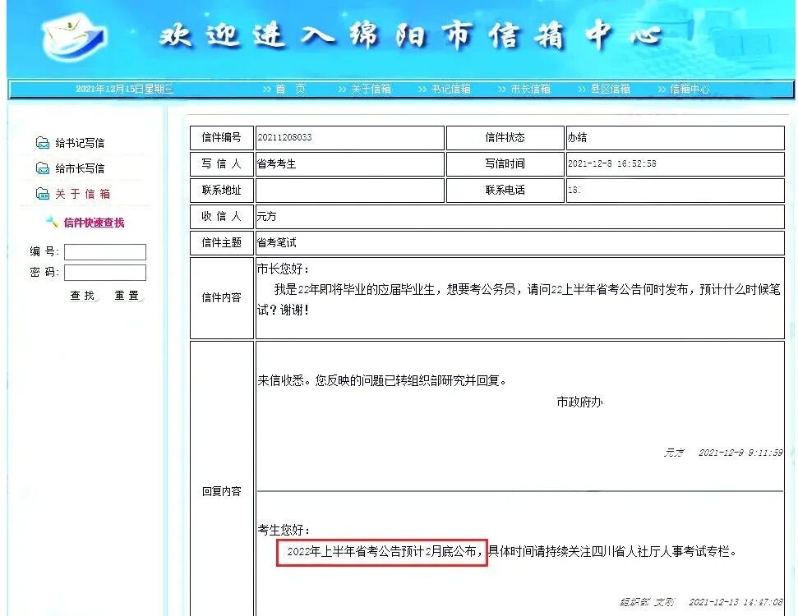Click the reply timestamp 2021-12-13 14:47:08
The height and width of the screenshot is (616, 798).
[736, 602]
